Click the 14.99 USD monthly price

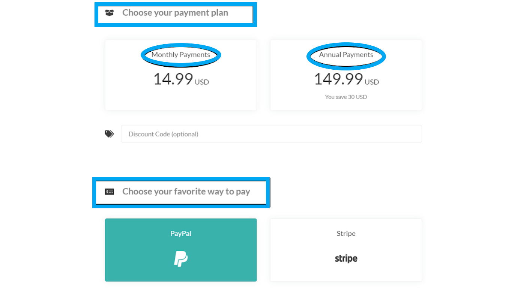coord(181,79)
